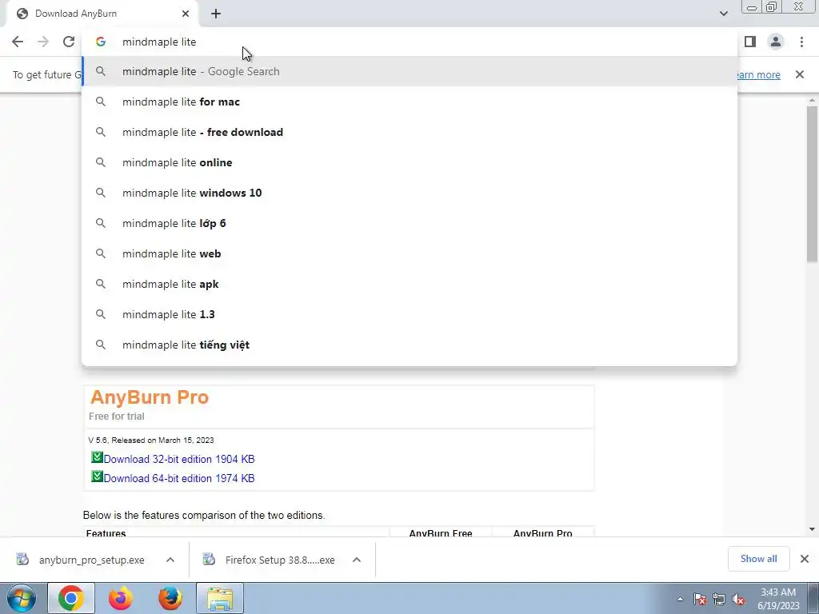Open the tab search dropdown chevron
The image size is (819, 614).
[723, 14]
